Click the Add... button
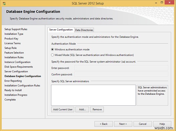 coord(82,109)
